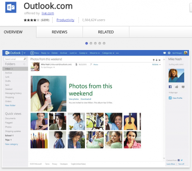Click the Facebook icon under Mike Nash photo
This screenshot has width=192, height=171.
pos(170,87)
